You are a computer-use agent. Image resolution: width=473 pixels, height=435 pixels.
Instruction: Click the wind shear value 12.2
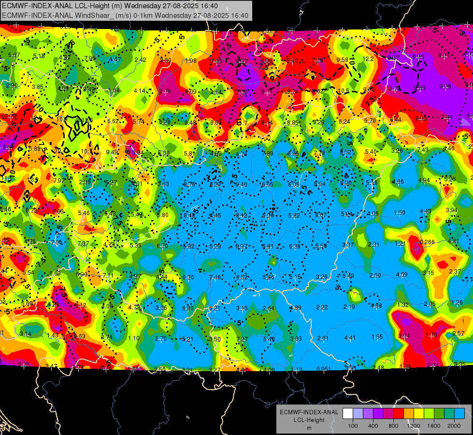pos(368,59)
